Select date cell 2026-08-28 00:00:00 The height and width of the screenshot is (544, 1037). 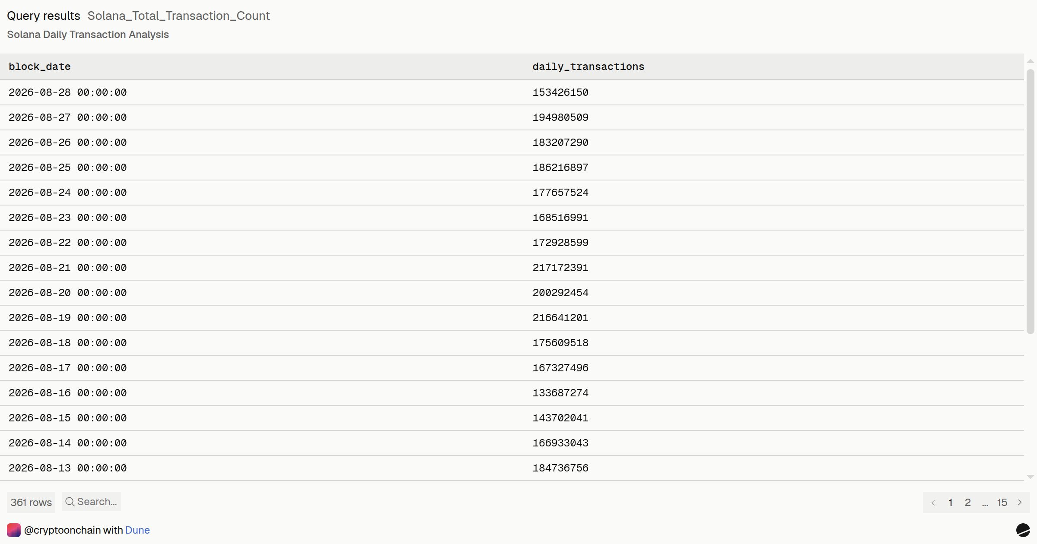[x=67, y=92]
